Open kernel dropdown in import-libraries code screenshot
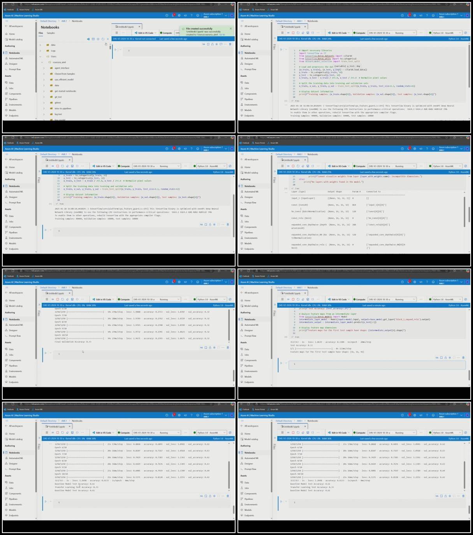The height and width of the screenshot is (535, 473). [x=447, y=33]
